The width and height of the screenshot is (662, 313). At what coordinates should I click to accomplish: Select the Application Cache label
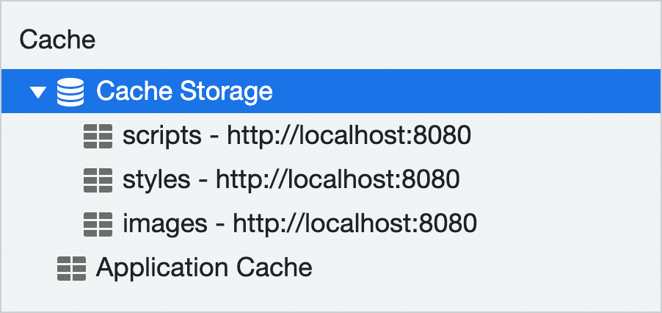click(x=204, y=267)
